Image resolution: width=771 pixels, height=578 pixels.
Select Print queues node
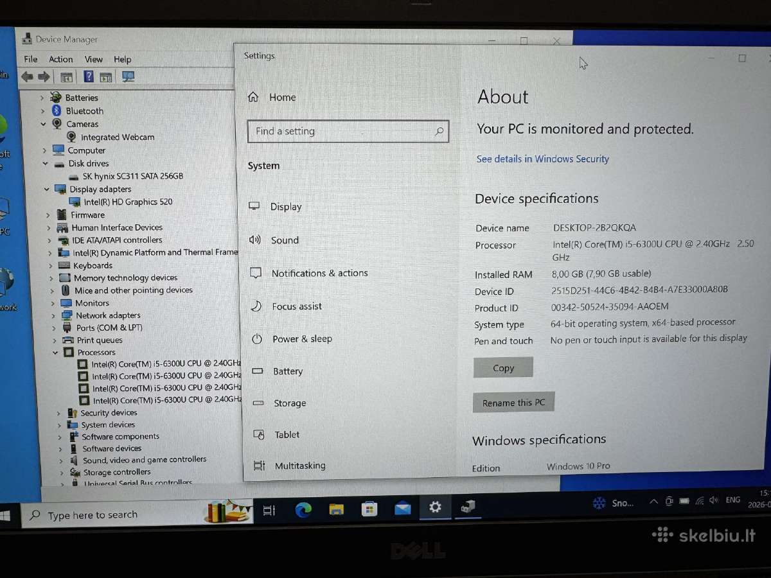pos(100,340)
